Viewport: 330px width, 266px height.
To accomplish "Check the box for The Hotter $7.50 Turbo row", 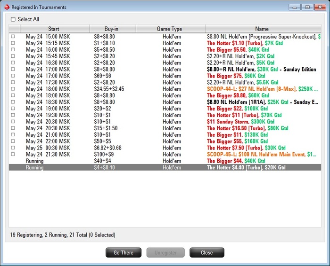I will click(13, 148).
